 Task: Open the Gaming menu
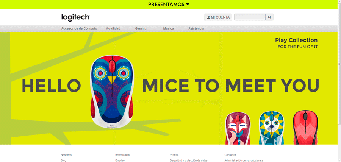pos(141,28)
